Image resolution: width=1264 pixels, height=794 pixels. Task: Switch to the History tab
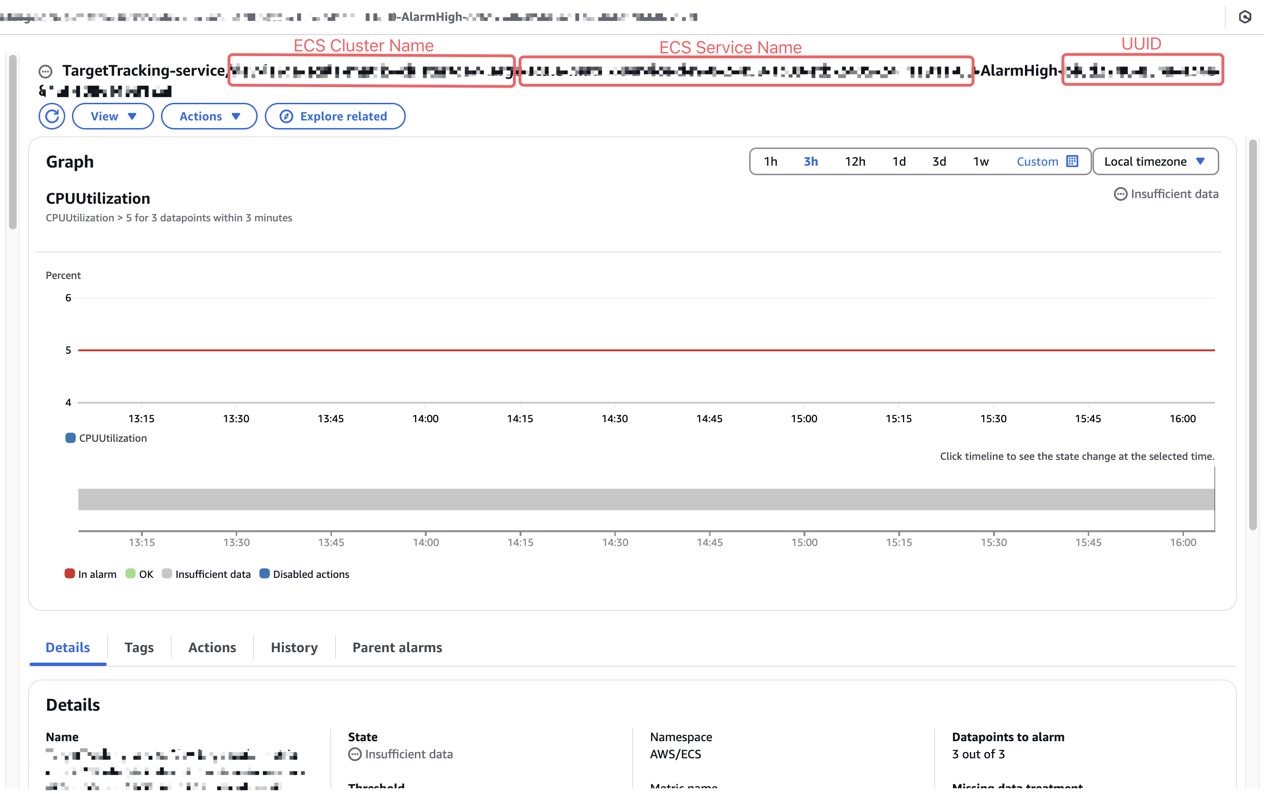point(294,647)
